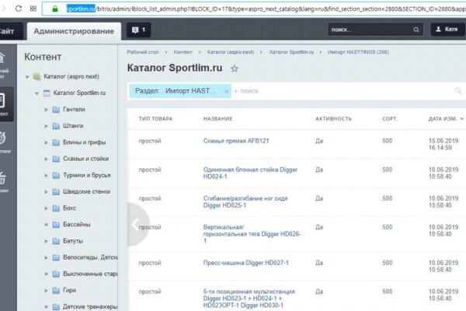Image resolution: width=466 pixels, height=311 pixels.
Task: Click the filter magnifier icon at right
Action: click(457, 91)
